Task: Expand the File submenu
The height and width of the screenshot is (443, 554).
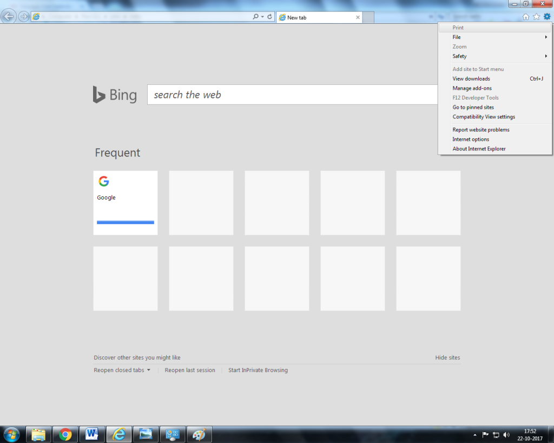Action: 456,37
